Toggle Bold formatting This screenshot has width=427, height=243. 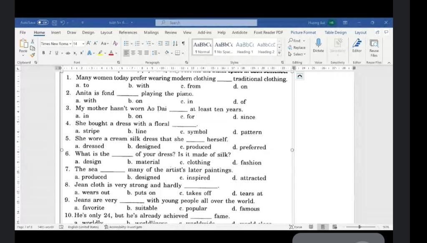43,53
